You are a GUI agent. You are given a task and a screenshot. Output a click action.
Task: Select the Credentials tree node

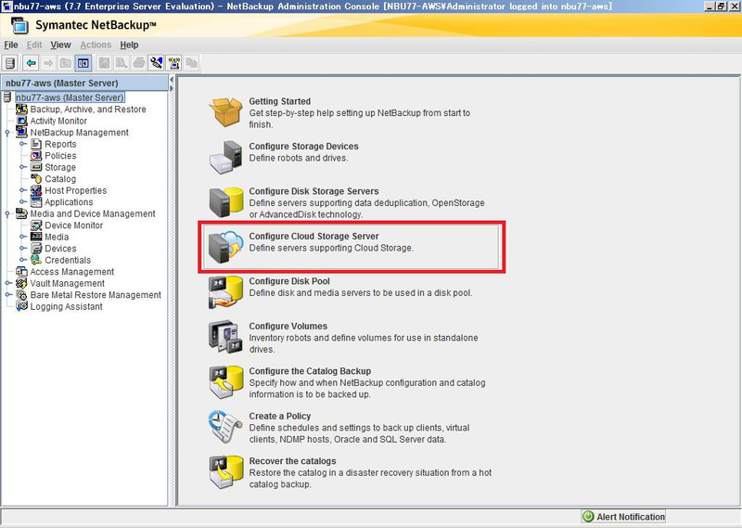click(x=68, y=261)
